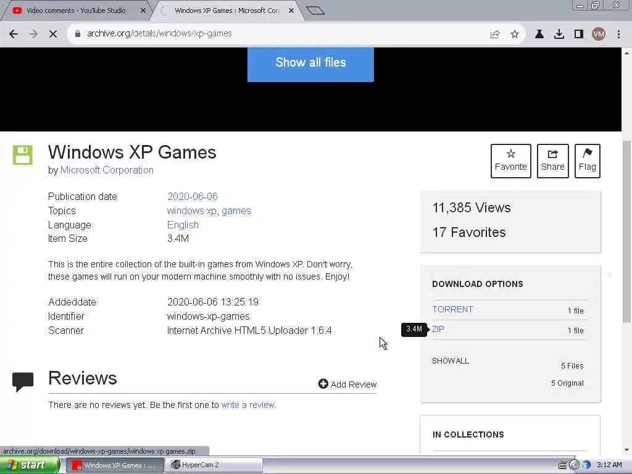This screenshot has height=474, width=632.
Task: Open the Windows start button
Action: point(29,465)
